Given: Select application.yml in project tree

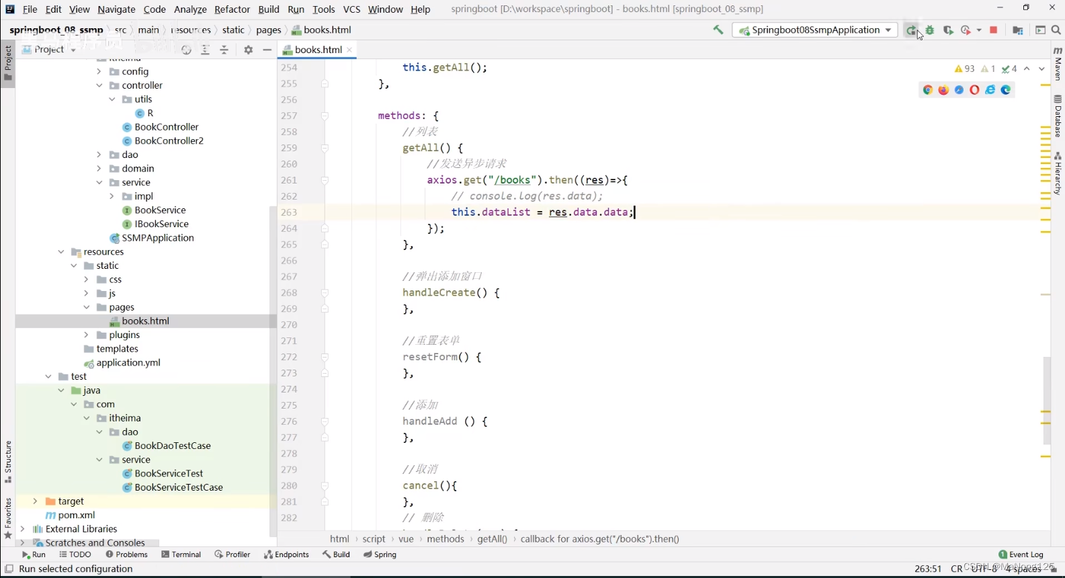Looking at the screenshot, I should click(x=128, y=363).
